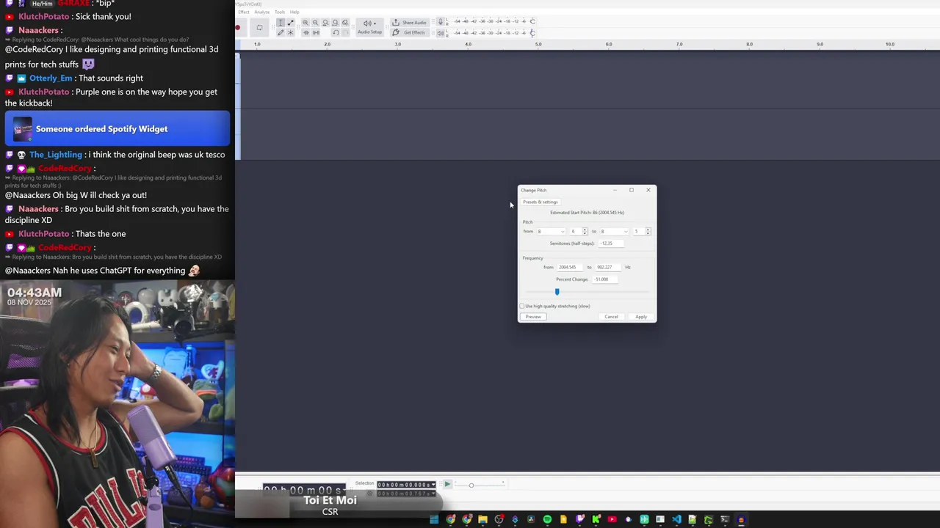940x528 pixels.
Task: Click the Preview button
Action: [x=533, y=317]
